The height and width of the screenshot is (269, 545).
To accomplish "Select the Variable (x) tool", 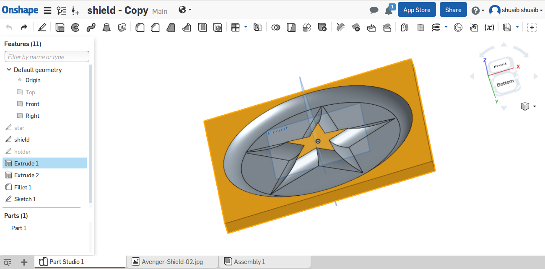I will pyautogui.click(x=489, y=28).
